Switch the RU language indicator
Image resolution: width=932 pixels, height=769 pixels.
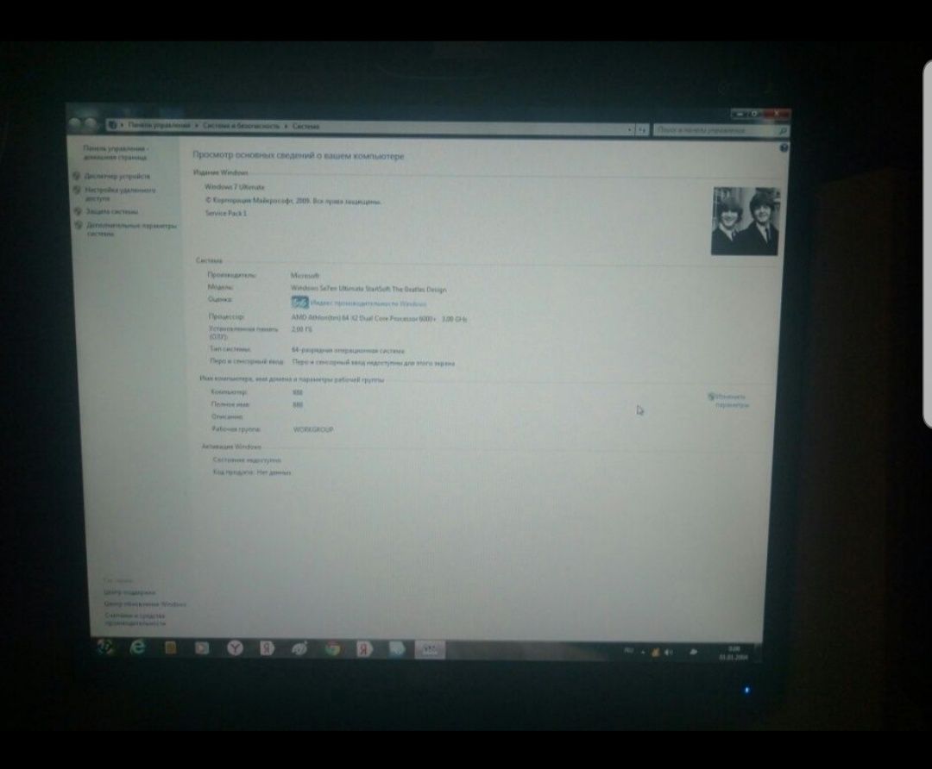(x=629, y=651)
